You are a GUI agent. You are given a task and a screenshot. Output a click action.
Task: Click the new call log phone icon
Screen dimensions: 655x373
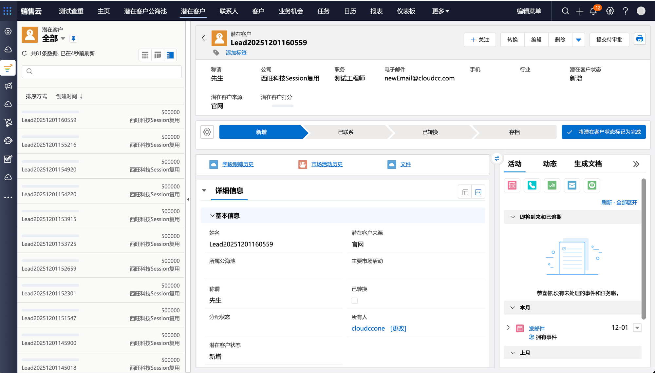532,186
